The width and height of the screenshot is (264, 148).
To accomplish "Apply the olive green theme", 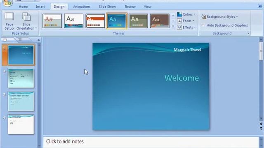I will (138, 21).
